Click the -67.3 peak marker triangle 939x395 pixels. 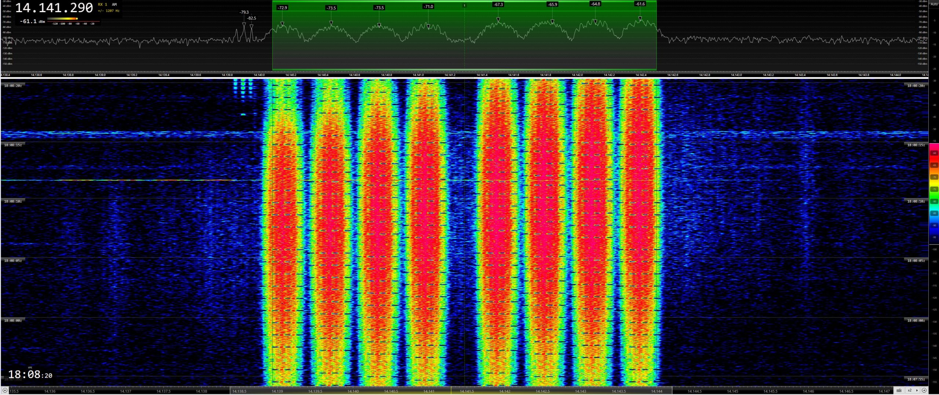pyautogui.click(x=498, y=19)
